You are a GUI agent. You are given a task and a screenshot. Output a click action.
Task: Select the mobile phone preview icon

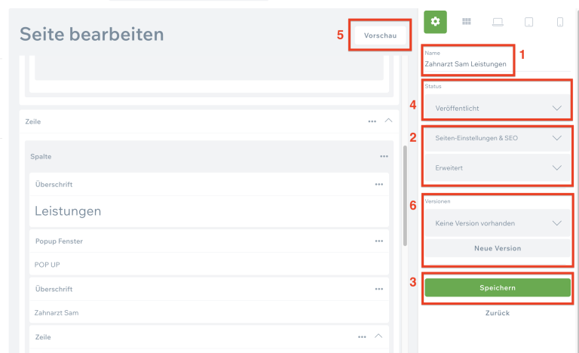pos(559,22)
